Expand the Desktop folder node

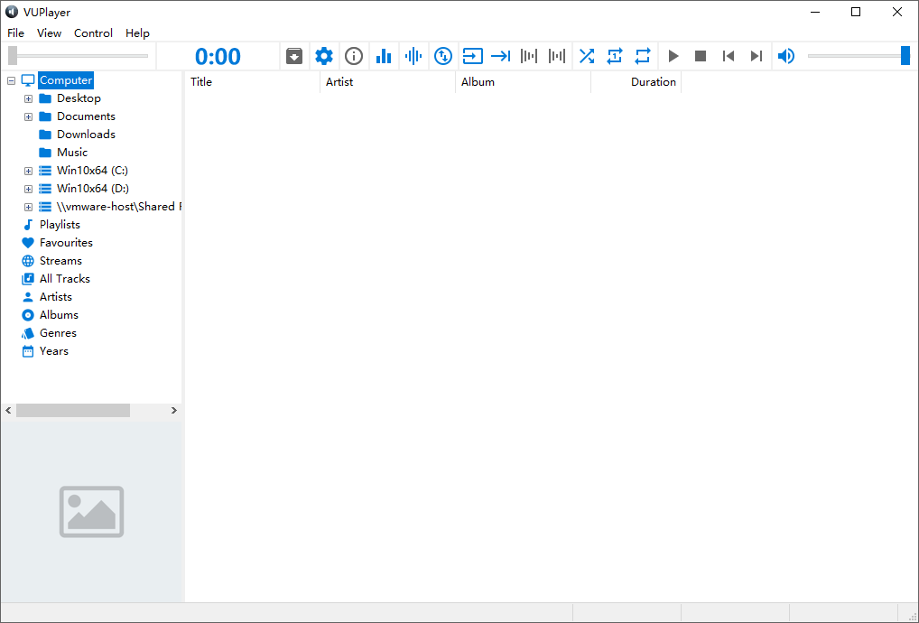pyautogui.click(x=28, y=98)
